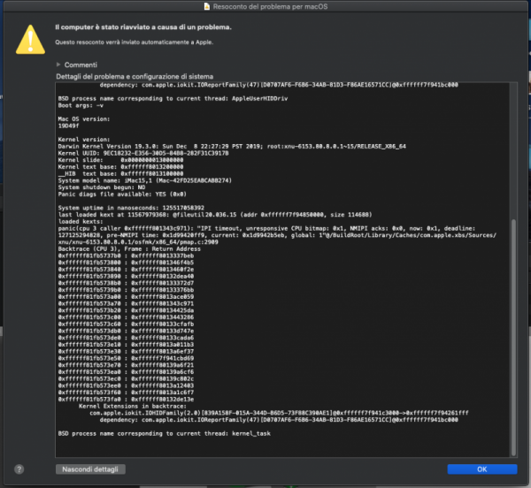The image size is (531, 488).
Task: Click the 'System model name: iMac15,1' line
Action: (x=144, y=180)
